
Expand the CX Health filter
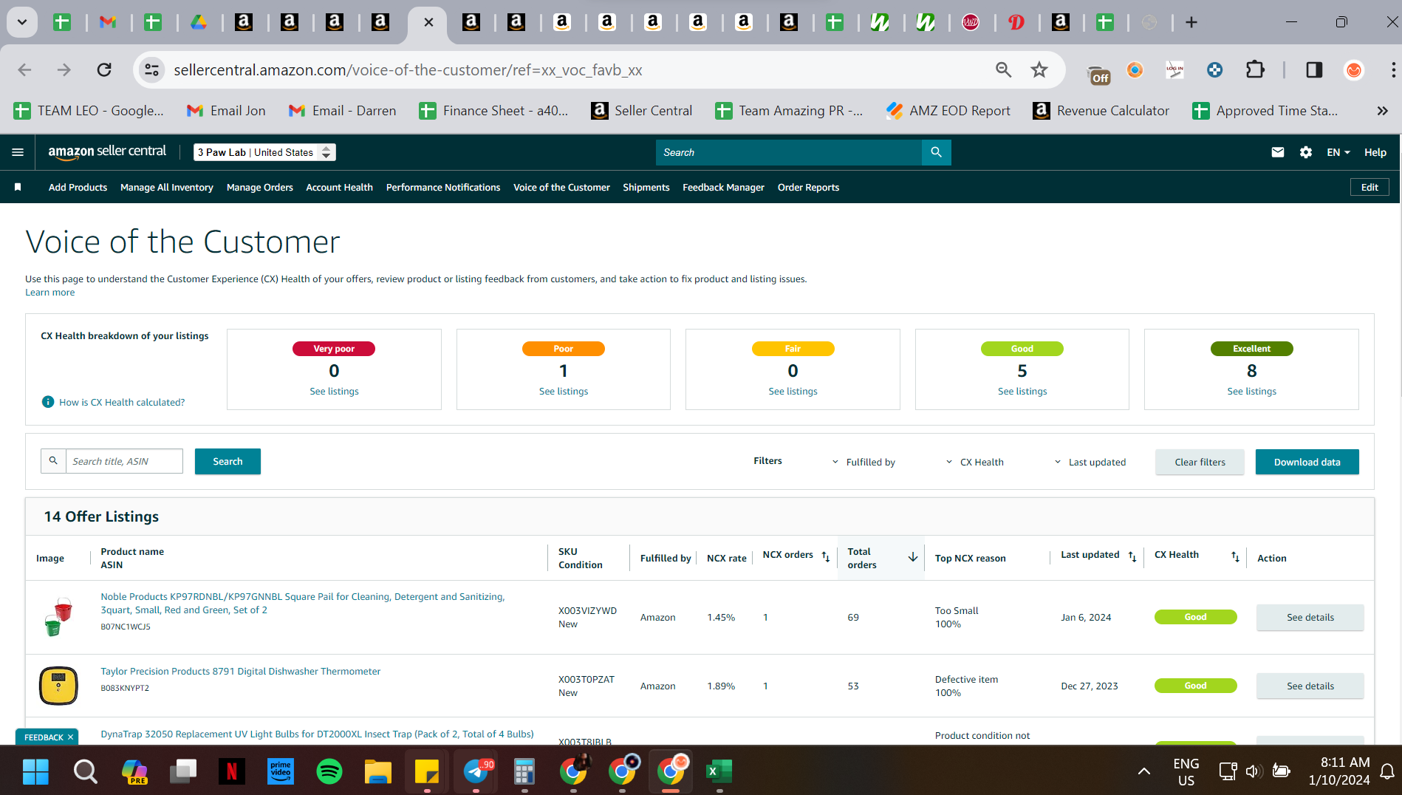click(974, 462)
